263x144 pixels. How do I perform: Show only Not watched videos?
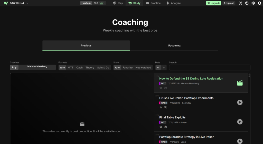(x=143, y=68)
